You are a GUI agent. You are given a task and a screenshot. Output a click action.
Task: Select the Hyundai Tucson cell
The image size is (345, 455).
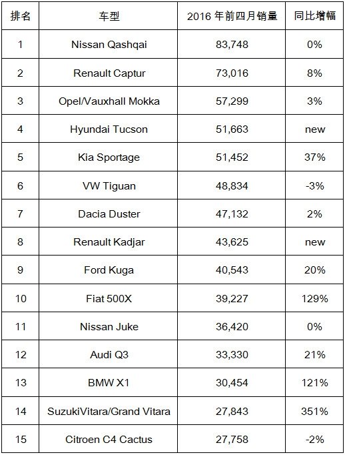pos(109,129)
